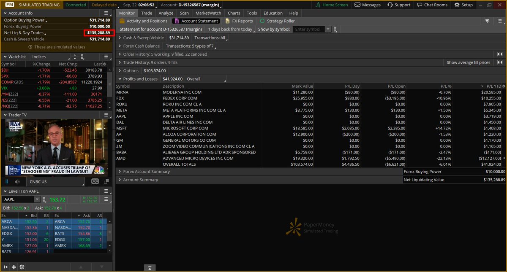
Task: Open the Monitor tab menu icon at far right
Action: [500, 21]
